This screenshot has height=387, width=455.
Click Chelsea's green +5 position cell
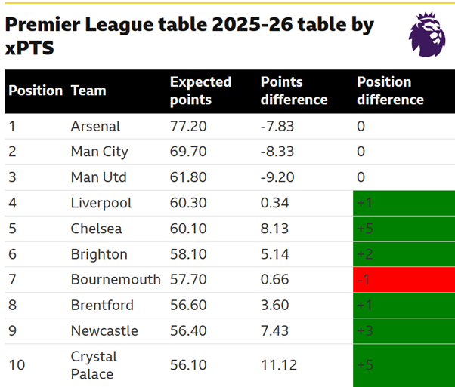coord(404,229)
